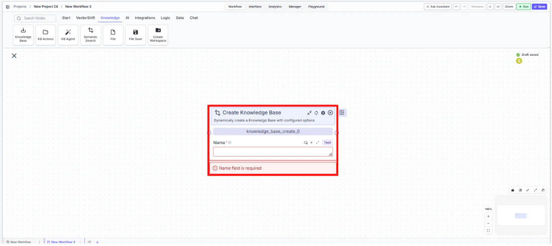Viewport: 552px width, 246px height.
Task: Click the minimap preview
Action: (521, 215)
